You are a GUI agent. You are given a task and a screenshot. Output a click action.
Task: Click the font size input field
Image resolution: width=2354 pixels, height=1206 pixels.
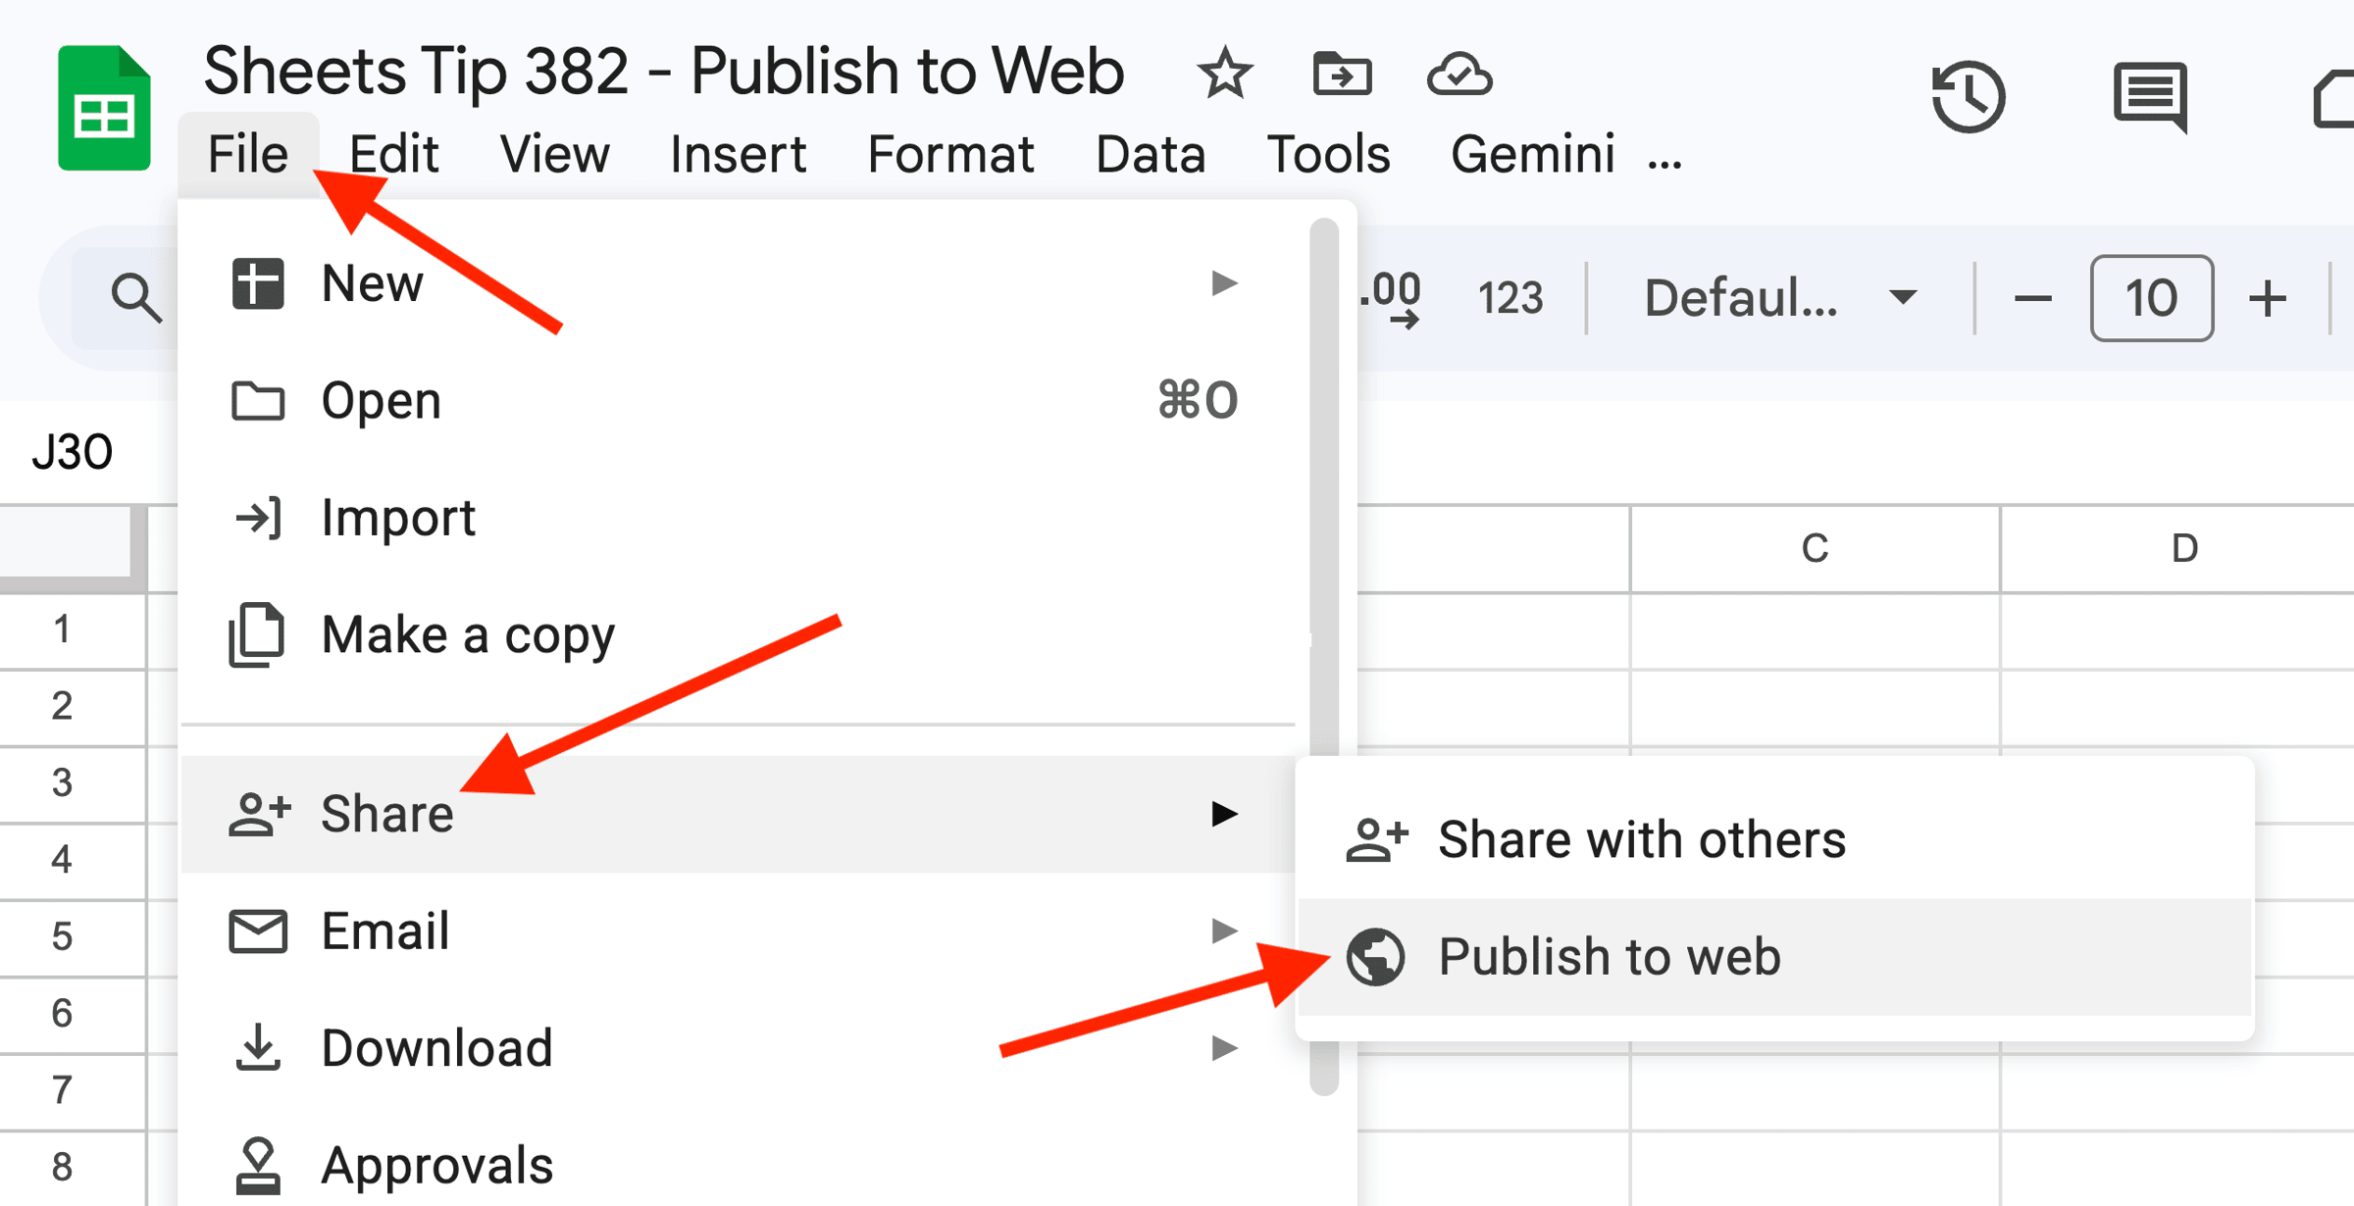[2151, 298]
